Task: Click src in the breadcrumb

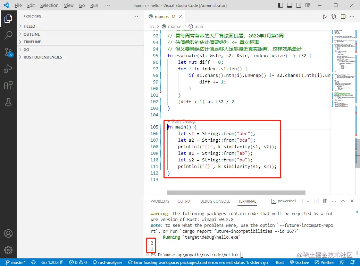Action: [x=152, y=27]
